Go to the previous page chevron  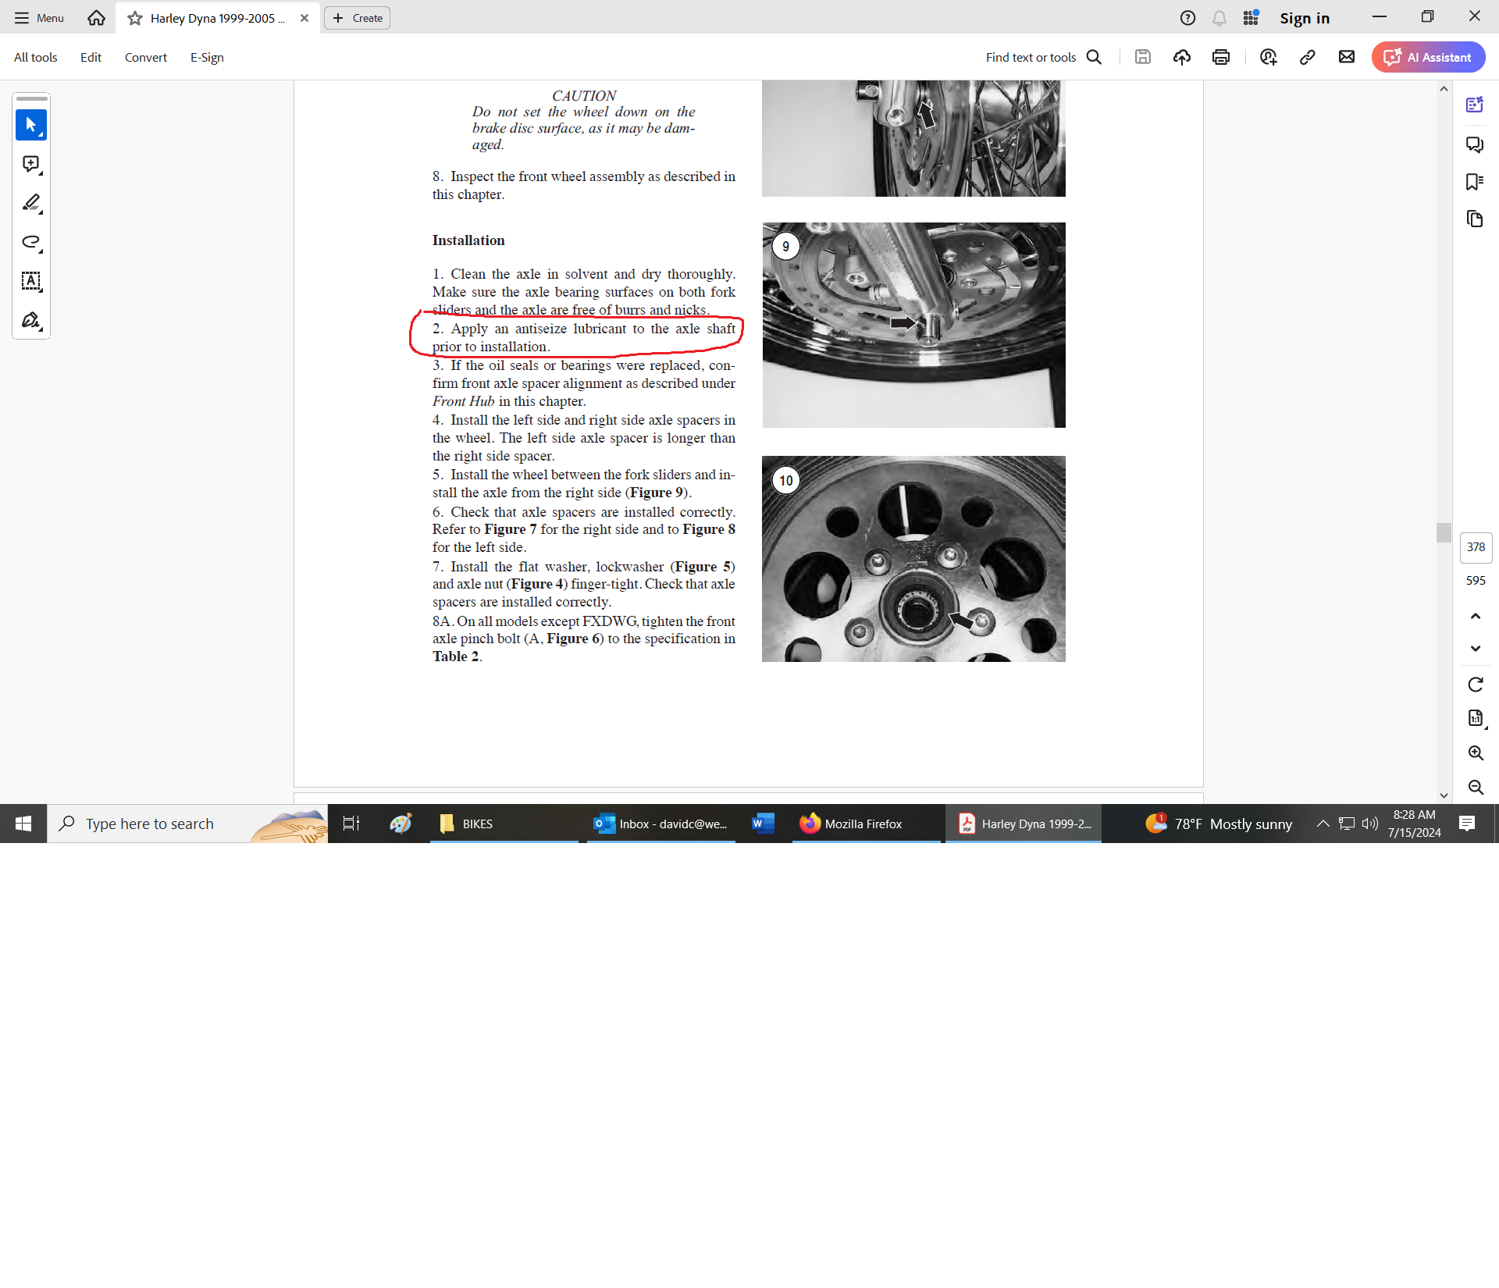[x=1475, y=616]
